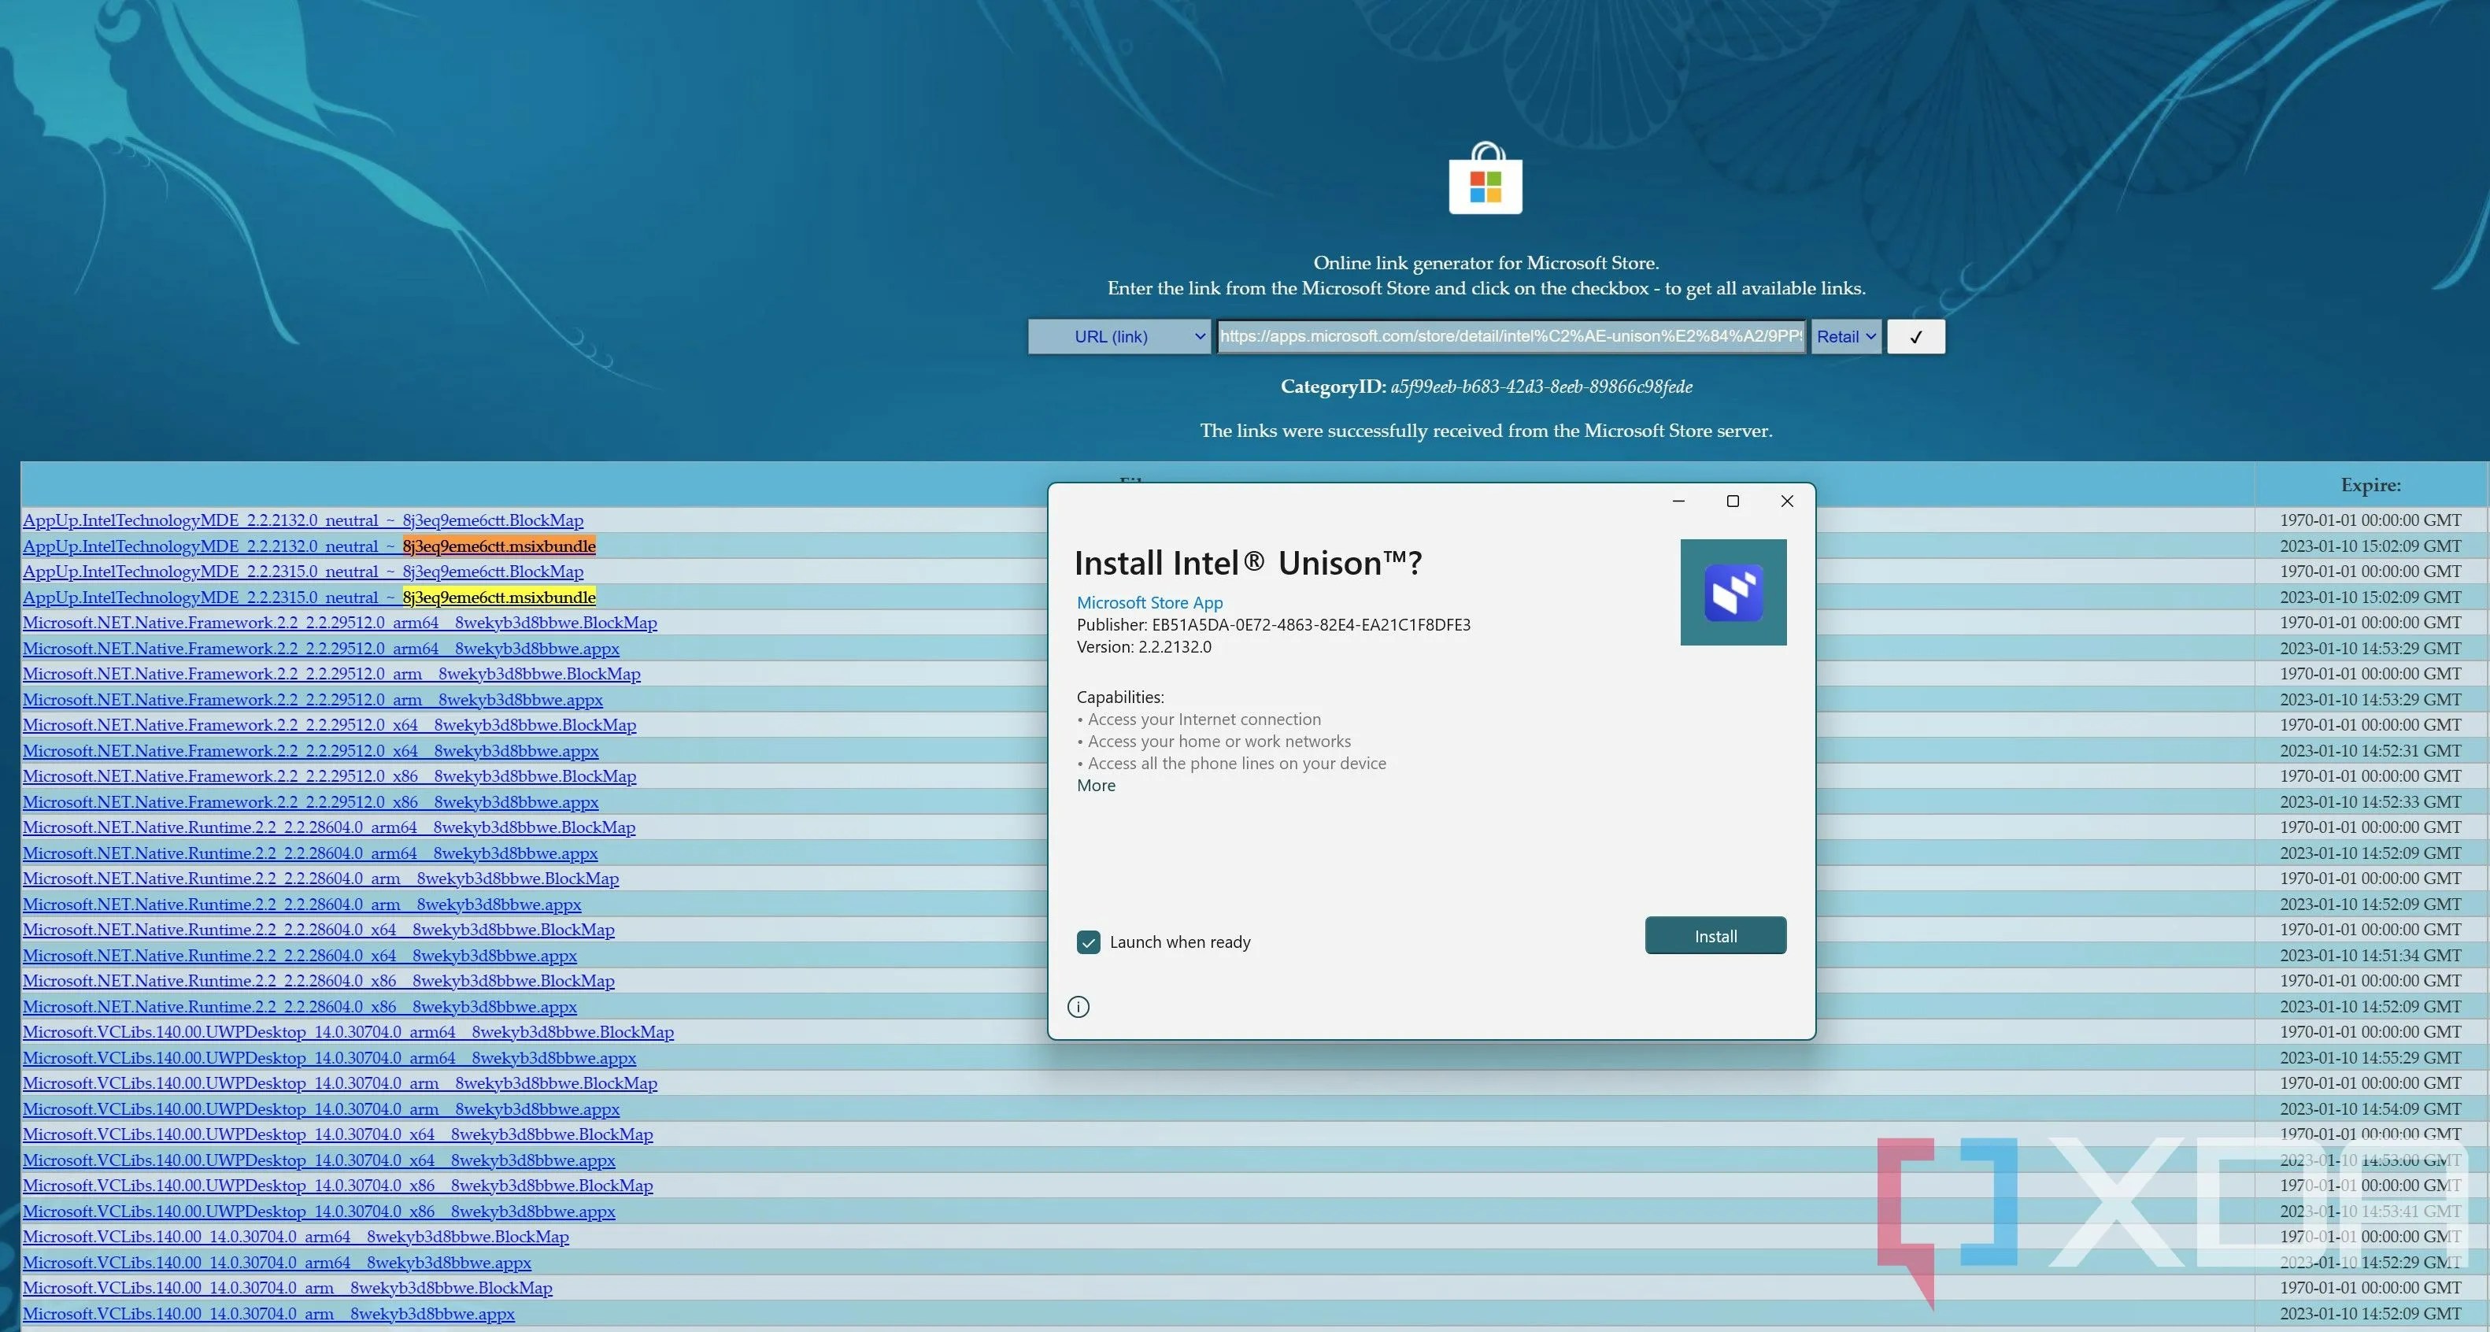Open the Retail ring dropdown

tap(1845, 336)
